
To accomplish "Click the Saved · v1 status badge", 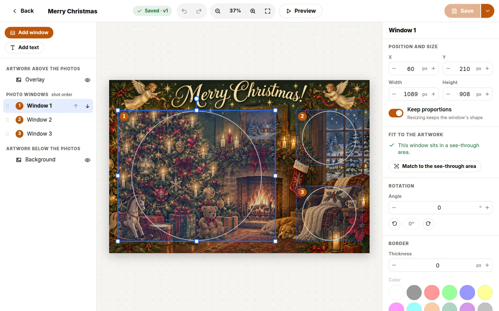I will [153, 11].
